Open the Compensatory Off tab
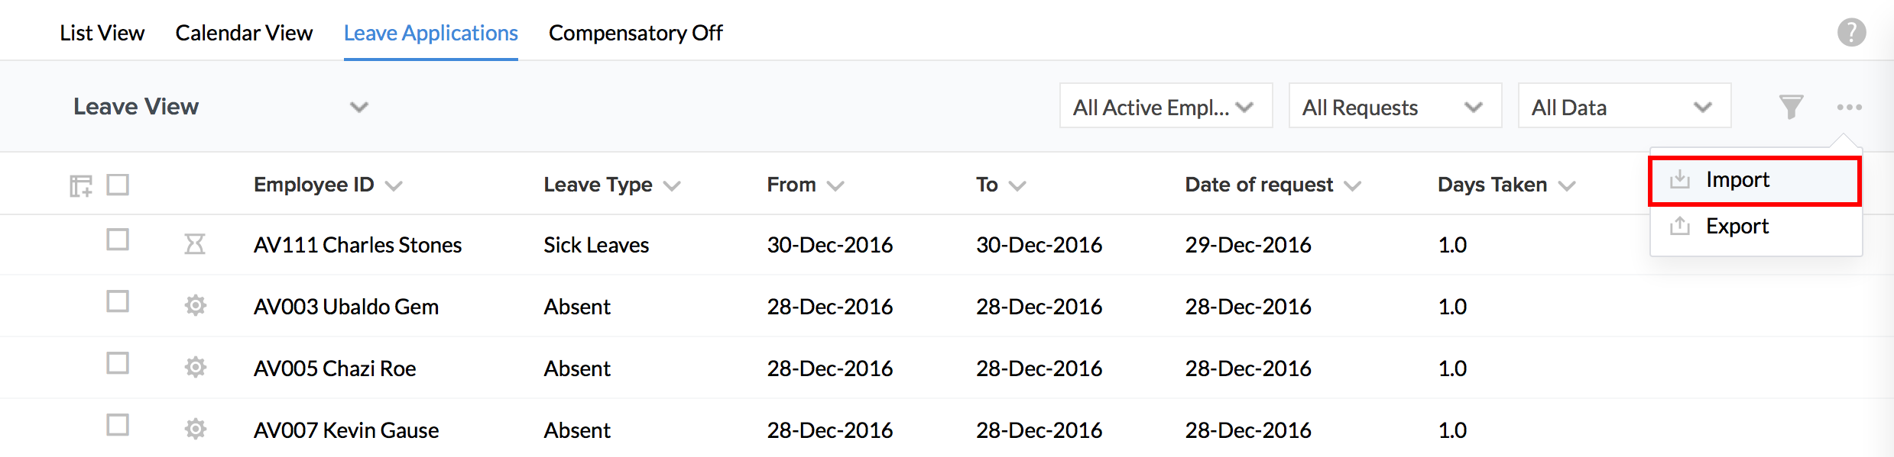The height and width of the screenshot is (457, 1894). [x=635, y=33]
